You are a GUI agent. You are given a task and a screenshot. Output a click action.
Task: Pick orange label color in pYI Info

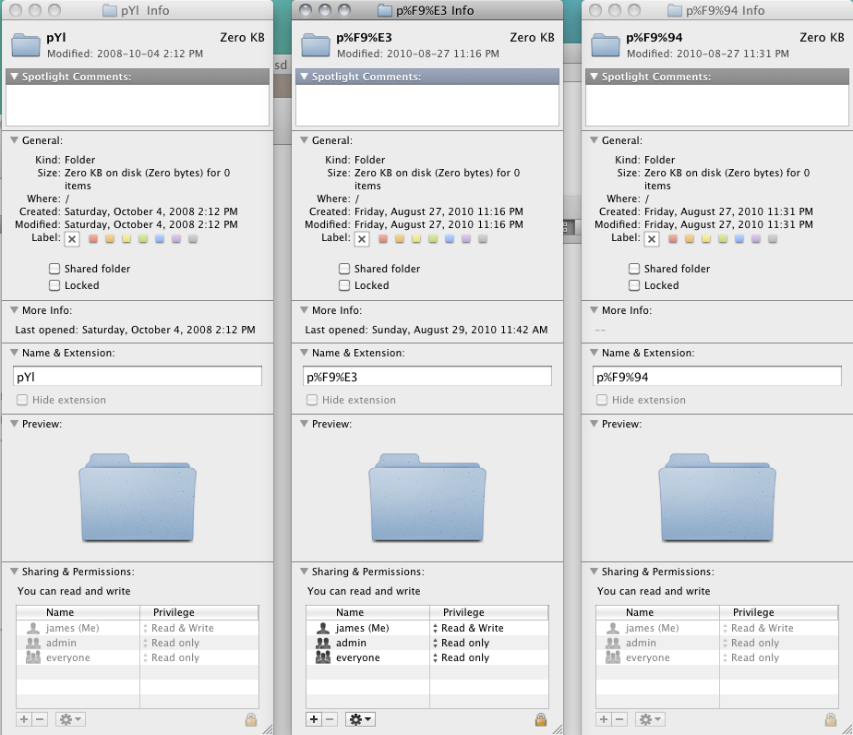(110, 239)
